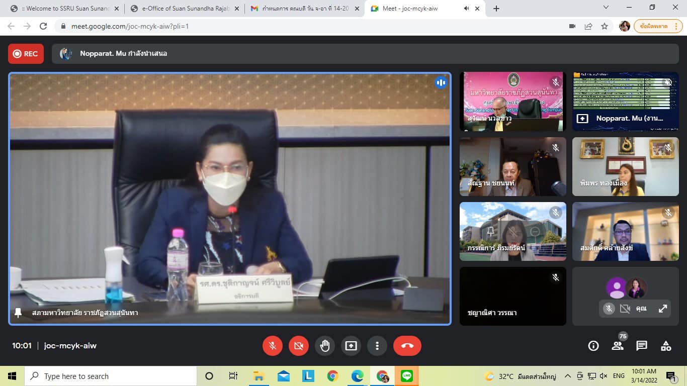Expand self-view tile to full size
Viewport: 687px width, 386px height.
pos(663,309)
